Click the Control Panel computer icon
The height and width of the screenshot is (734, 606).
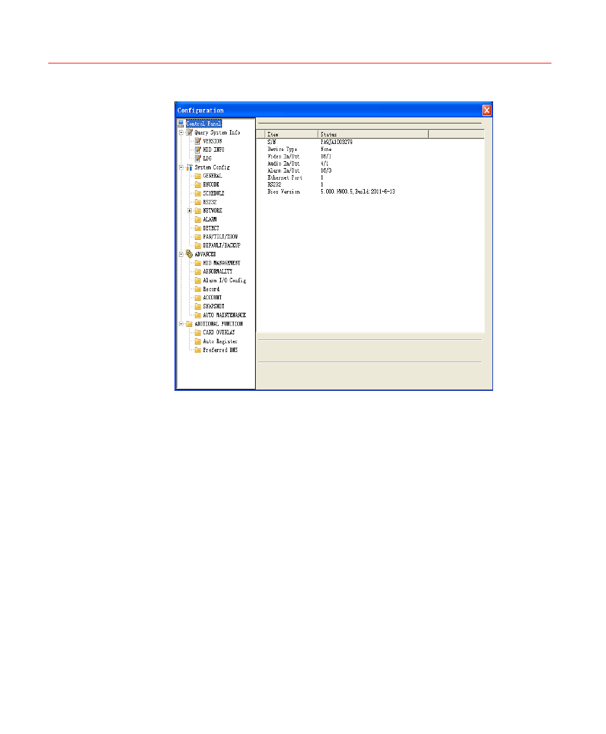pyautogui.click(x=181, y=124)
